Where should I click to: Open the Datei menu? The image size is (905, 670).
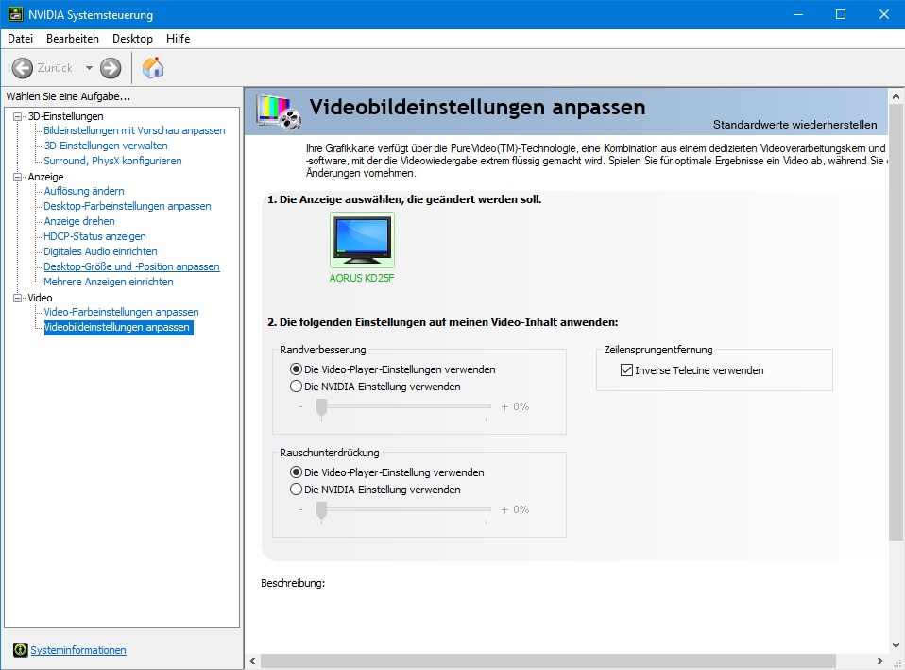[20, 39]
